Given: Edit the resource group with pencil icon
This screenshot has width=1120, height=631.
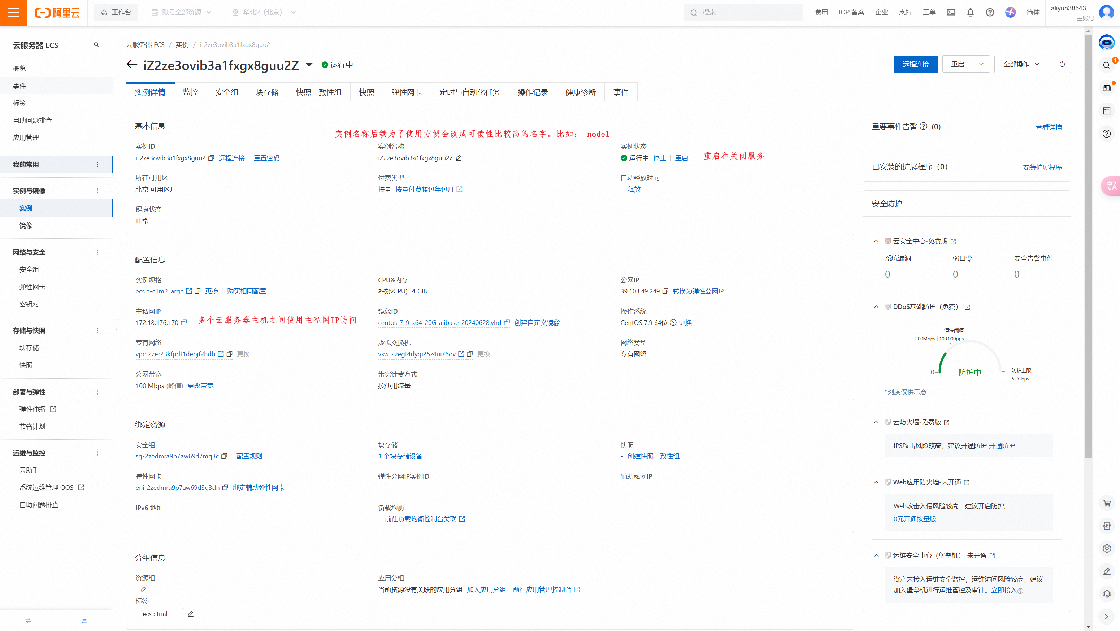Looking at the screenshot, I should [x=143, y=590].
